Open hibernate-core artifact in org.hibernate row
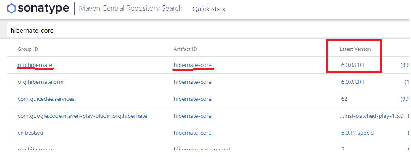411x157 pixels. (192, 65)
